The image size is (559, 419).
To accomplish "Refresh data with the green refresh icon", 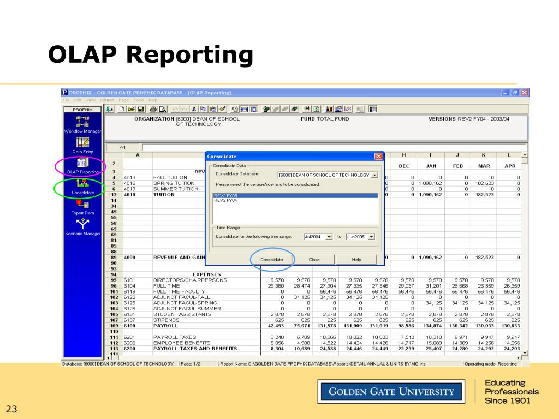I will 316,109.
